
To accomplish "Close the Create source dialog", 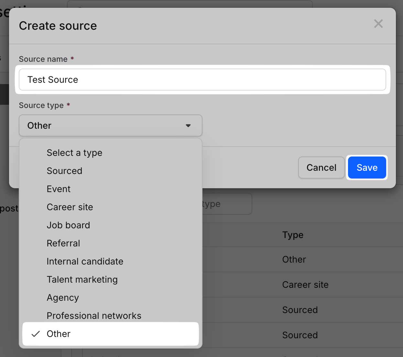I will (378, 24).
